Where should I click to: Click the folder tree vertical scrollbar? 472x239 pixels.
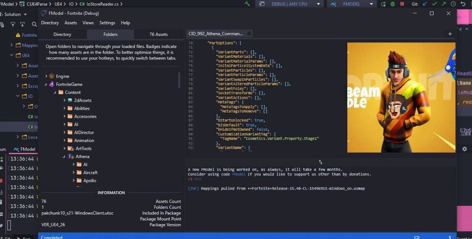(x=179, y=80)
